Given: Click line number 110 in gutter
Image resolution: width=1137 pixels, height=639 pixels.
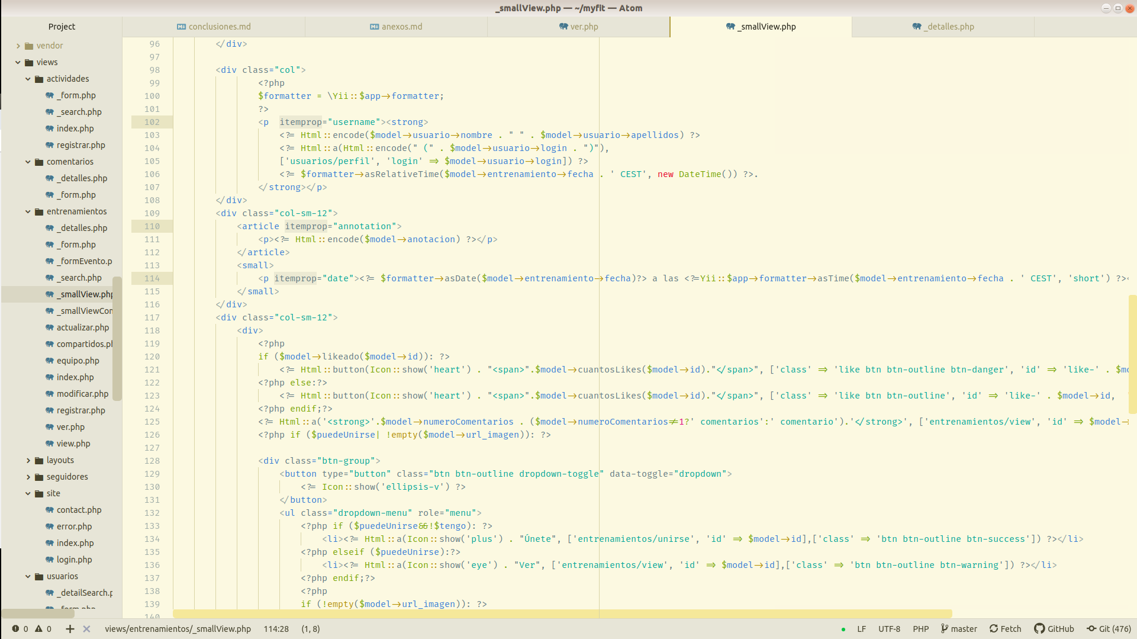Looking at the screenshot, I should pyautogui.click(x=152, y=226).
